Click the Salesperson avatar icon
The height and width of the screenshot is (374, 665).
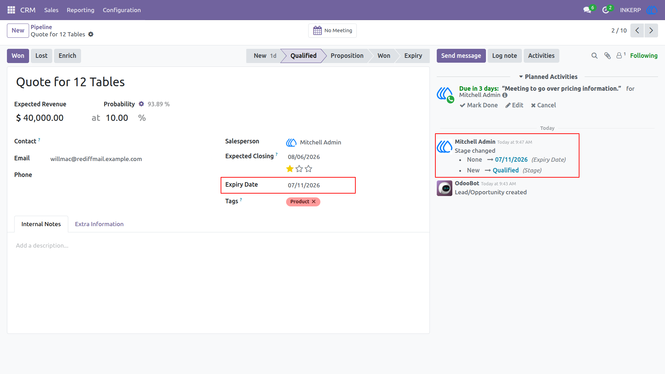(291, 142)
